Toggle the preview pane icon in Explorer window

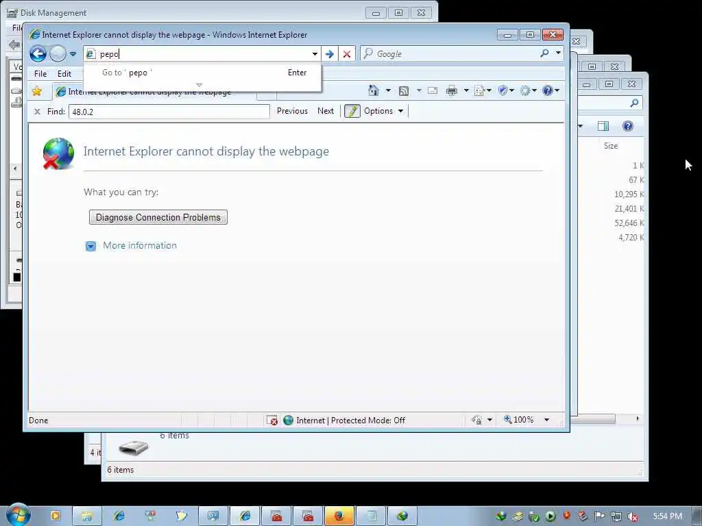coord(603,126)
